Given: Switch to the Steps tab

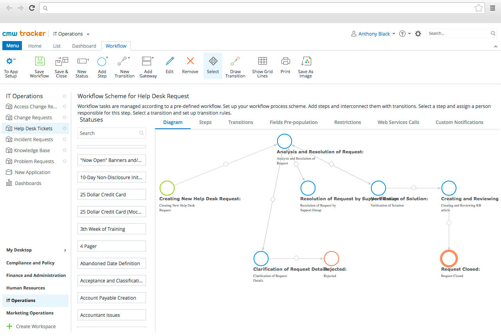Looking at the screenshot, I should (205, 122).
